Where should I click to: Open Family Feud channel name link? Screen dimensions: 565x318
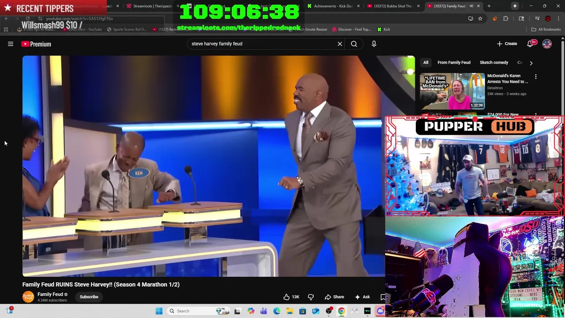[x=50, y=294]
